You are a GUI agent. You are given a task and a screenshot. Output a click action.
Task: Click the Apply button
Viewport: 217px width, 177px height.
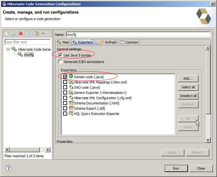pos(172,153)
